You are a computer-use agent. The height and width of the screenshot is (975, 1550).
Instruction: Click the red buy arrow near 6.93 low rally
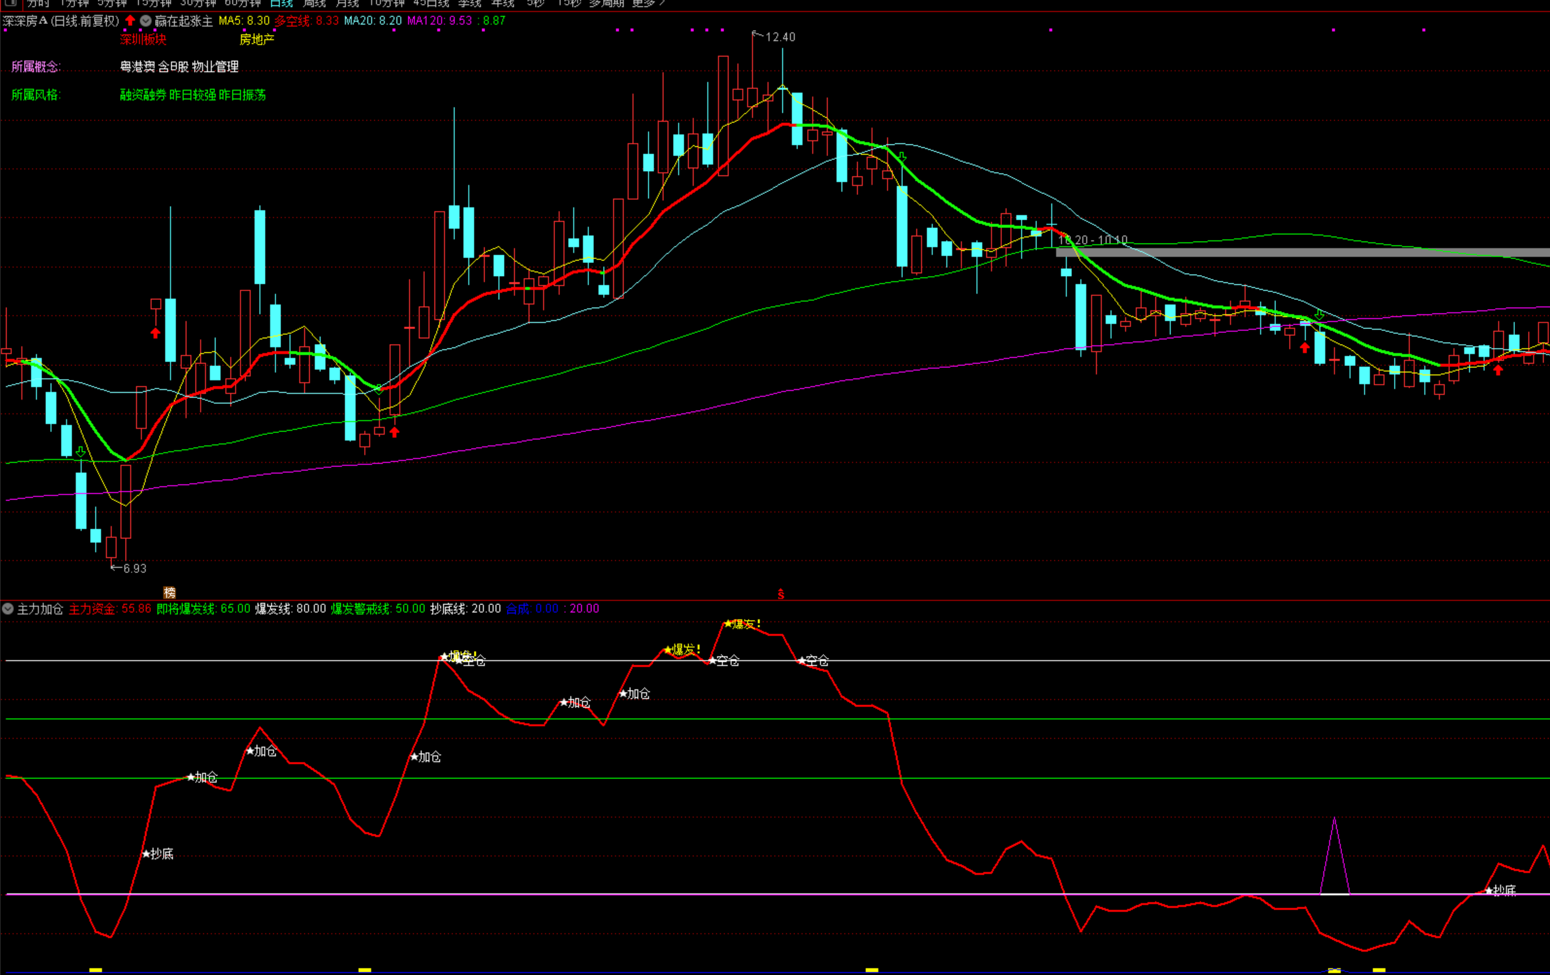[x=155, y=333]
